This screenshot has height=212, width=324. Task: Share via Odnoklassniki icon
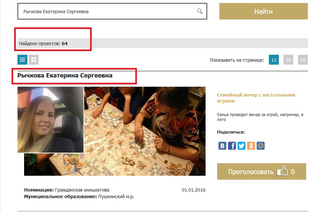251,146
